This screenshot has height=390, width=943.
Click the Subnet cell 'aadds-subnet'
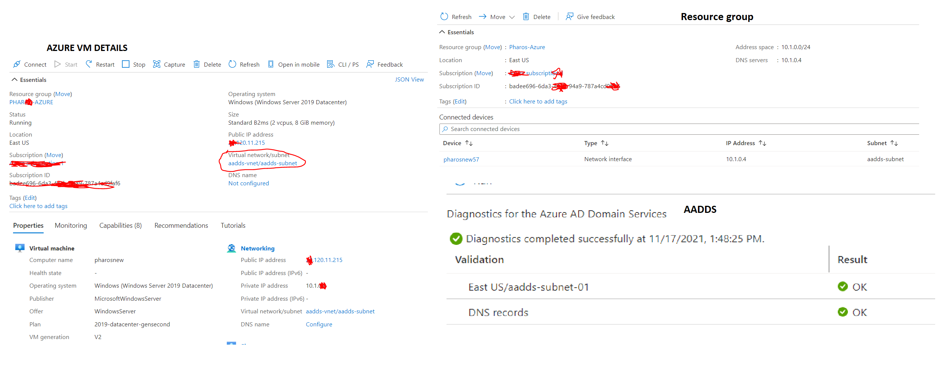[x=886, y=159]
